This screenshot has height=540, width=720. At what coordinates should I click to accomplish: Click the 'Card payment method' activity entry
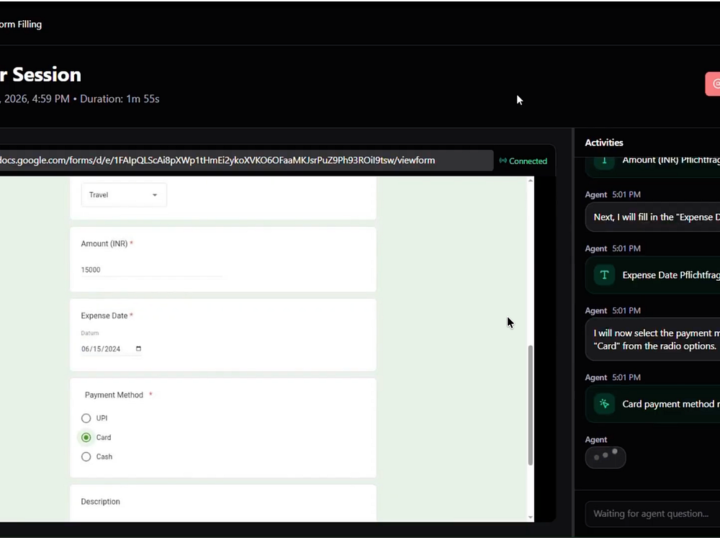652,404
